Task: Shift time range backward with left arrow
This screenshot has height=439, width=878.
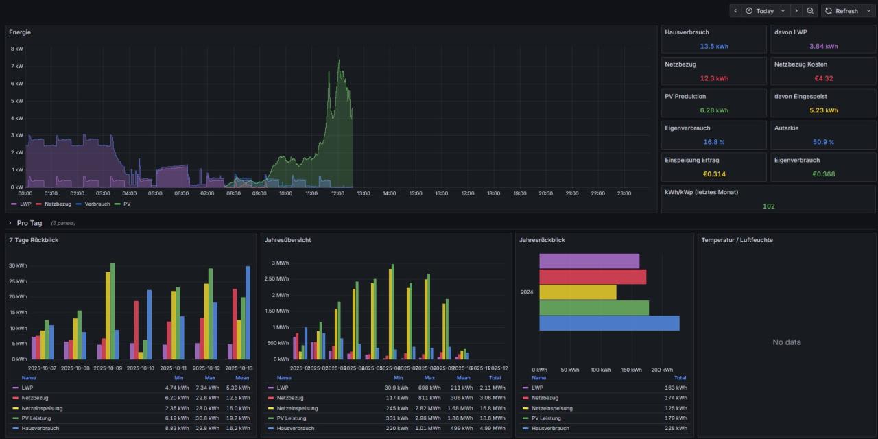Action: point(736,11)
